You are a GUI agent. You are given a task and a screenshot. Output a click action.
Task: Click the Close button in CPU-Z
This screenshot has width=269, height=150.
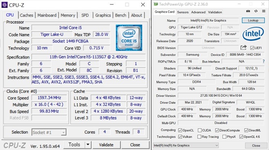[135, 145]
